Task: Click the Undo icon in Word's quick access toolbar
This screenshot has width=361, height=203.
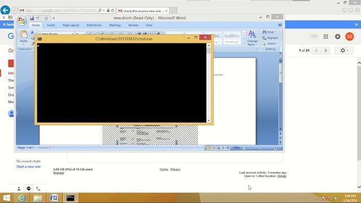Action: tap(38, 18)
